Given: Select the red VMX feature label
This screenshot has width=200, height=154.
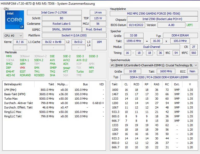Looking at the screenshot, I should (x=22, y=68).
